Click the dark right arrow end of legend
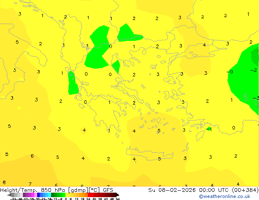This screenshot has width=259, height=200. coord(118,195)
